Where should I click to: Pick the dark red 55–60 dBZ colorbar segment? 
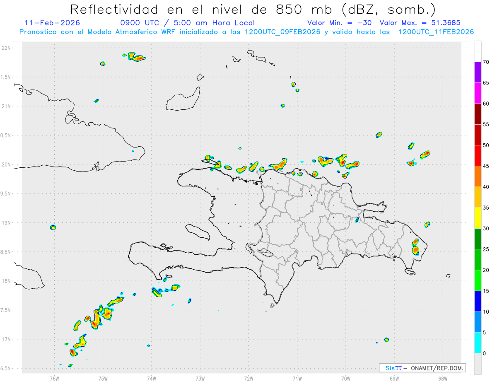pyautogui.click(x=478, y=114)
